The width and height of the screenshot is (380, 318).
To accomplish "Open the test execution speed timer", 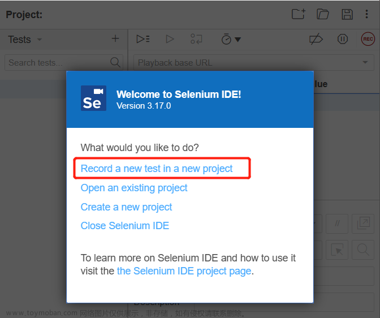I will tap(231, 39).
